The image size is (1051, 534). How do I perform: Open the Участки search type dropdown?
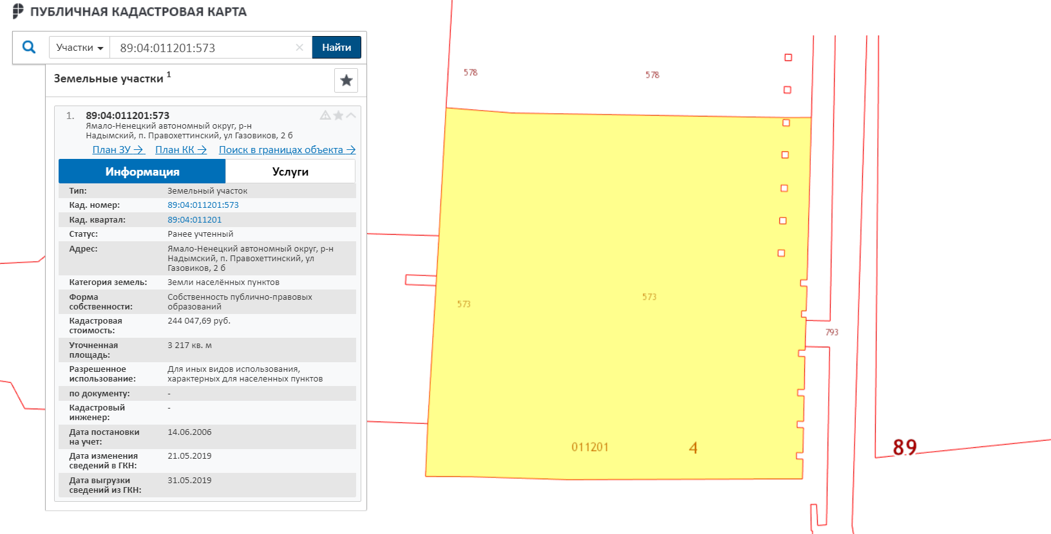pos(79,48)
